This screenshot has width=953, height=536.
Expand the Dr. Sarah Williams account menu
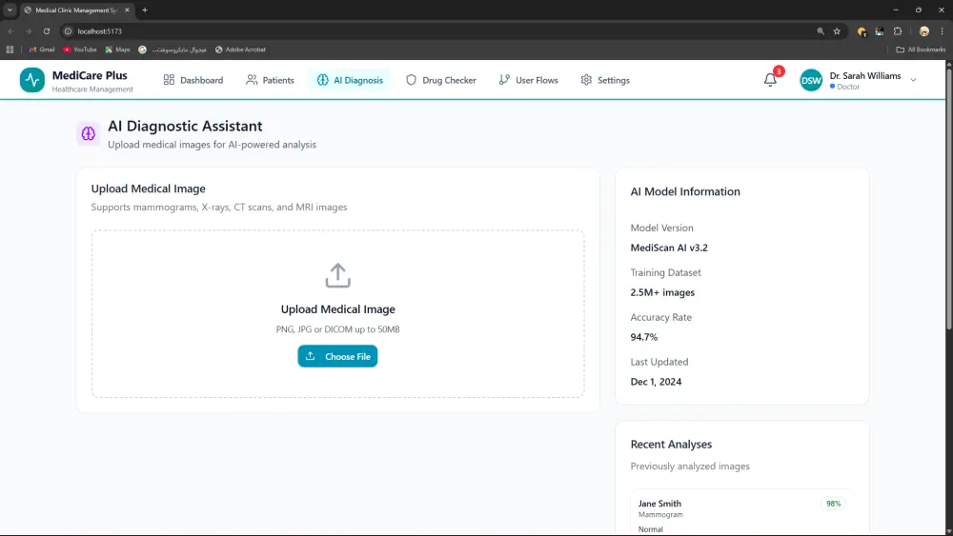[x=913, y=80]
